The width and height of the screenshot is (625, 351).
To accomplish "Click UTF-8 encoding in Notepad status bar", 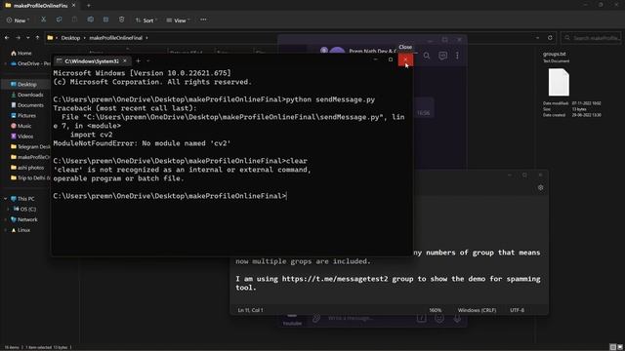I will pos(517,310).
